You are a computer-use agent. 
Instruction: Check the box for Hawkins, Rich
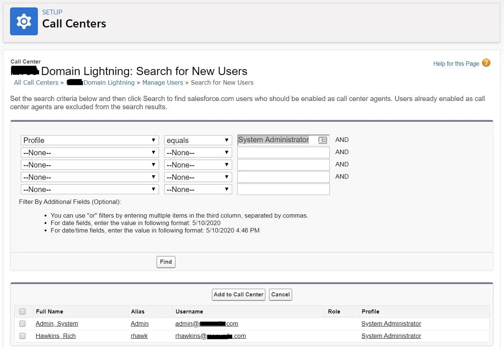point(22,336)
